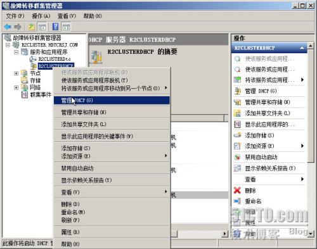Choose 属性(R) in context menu

coord(112,233)
